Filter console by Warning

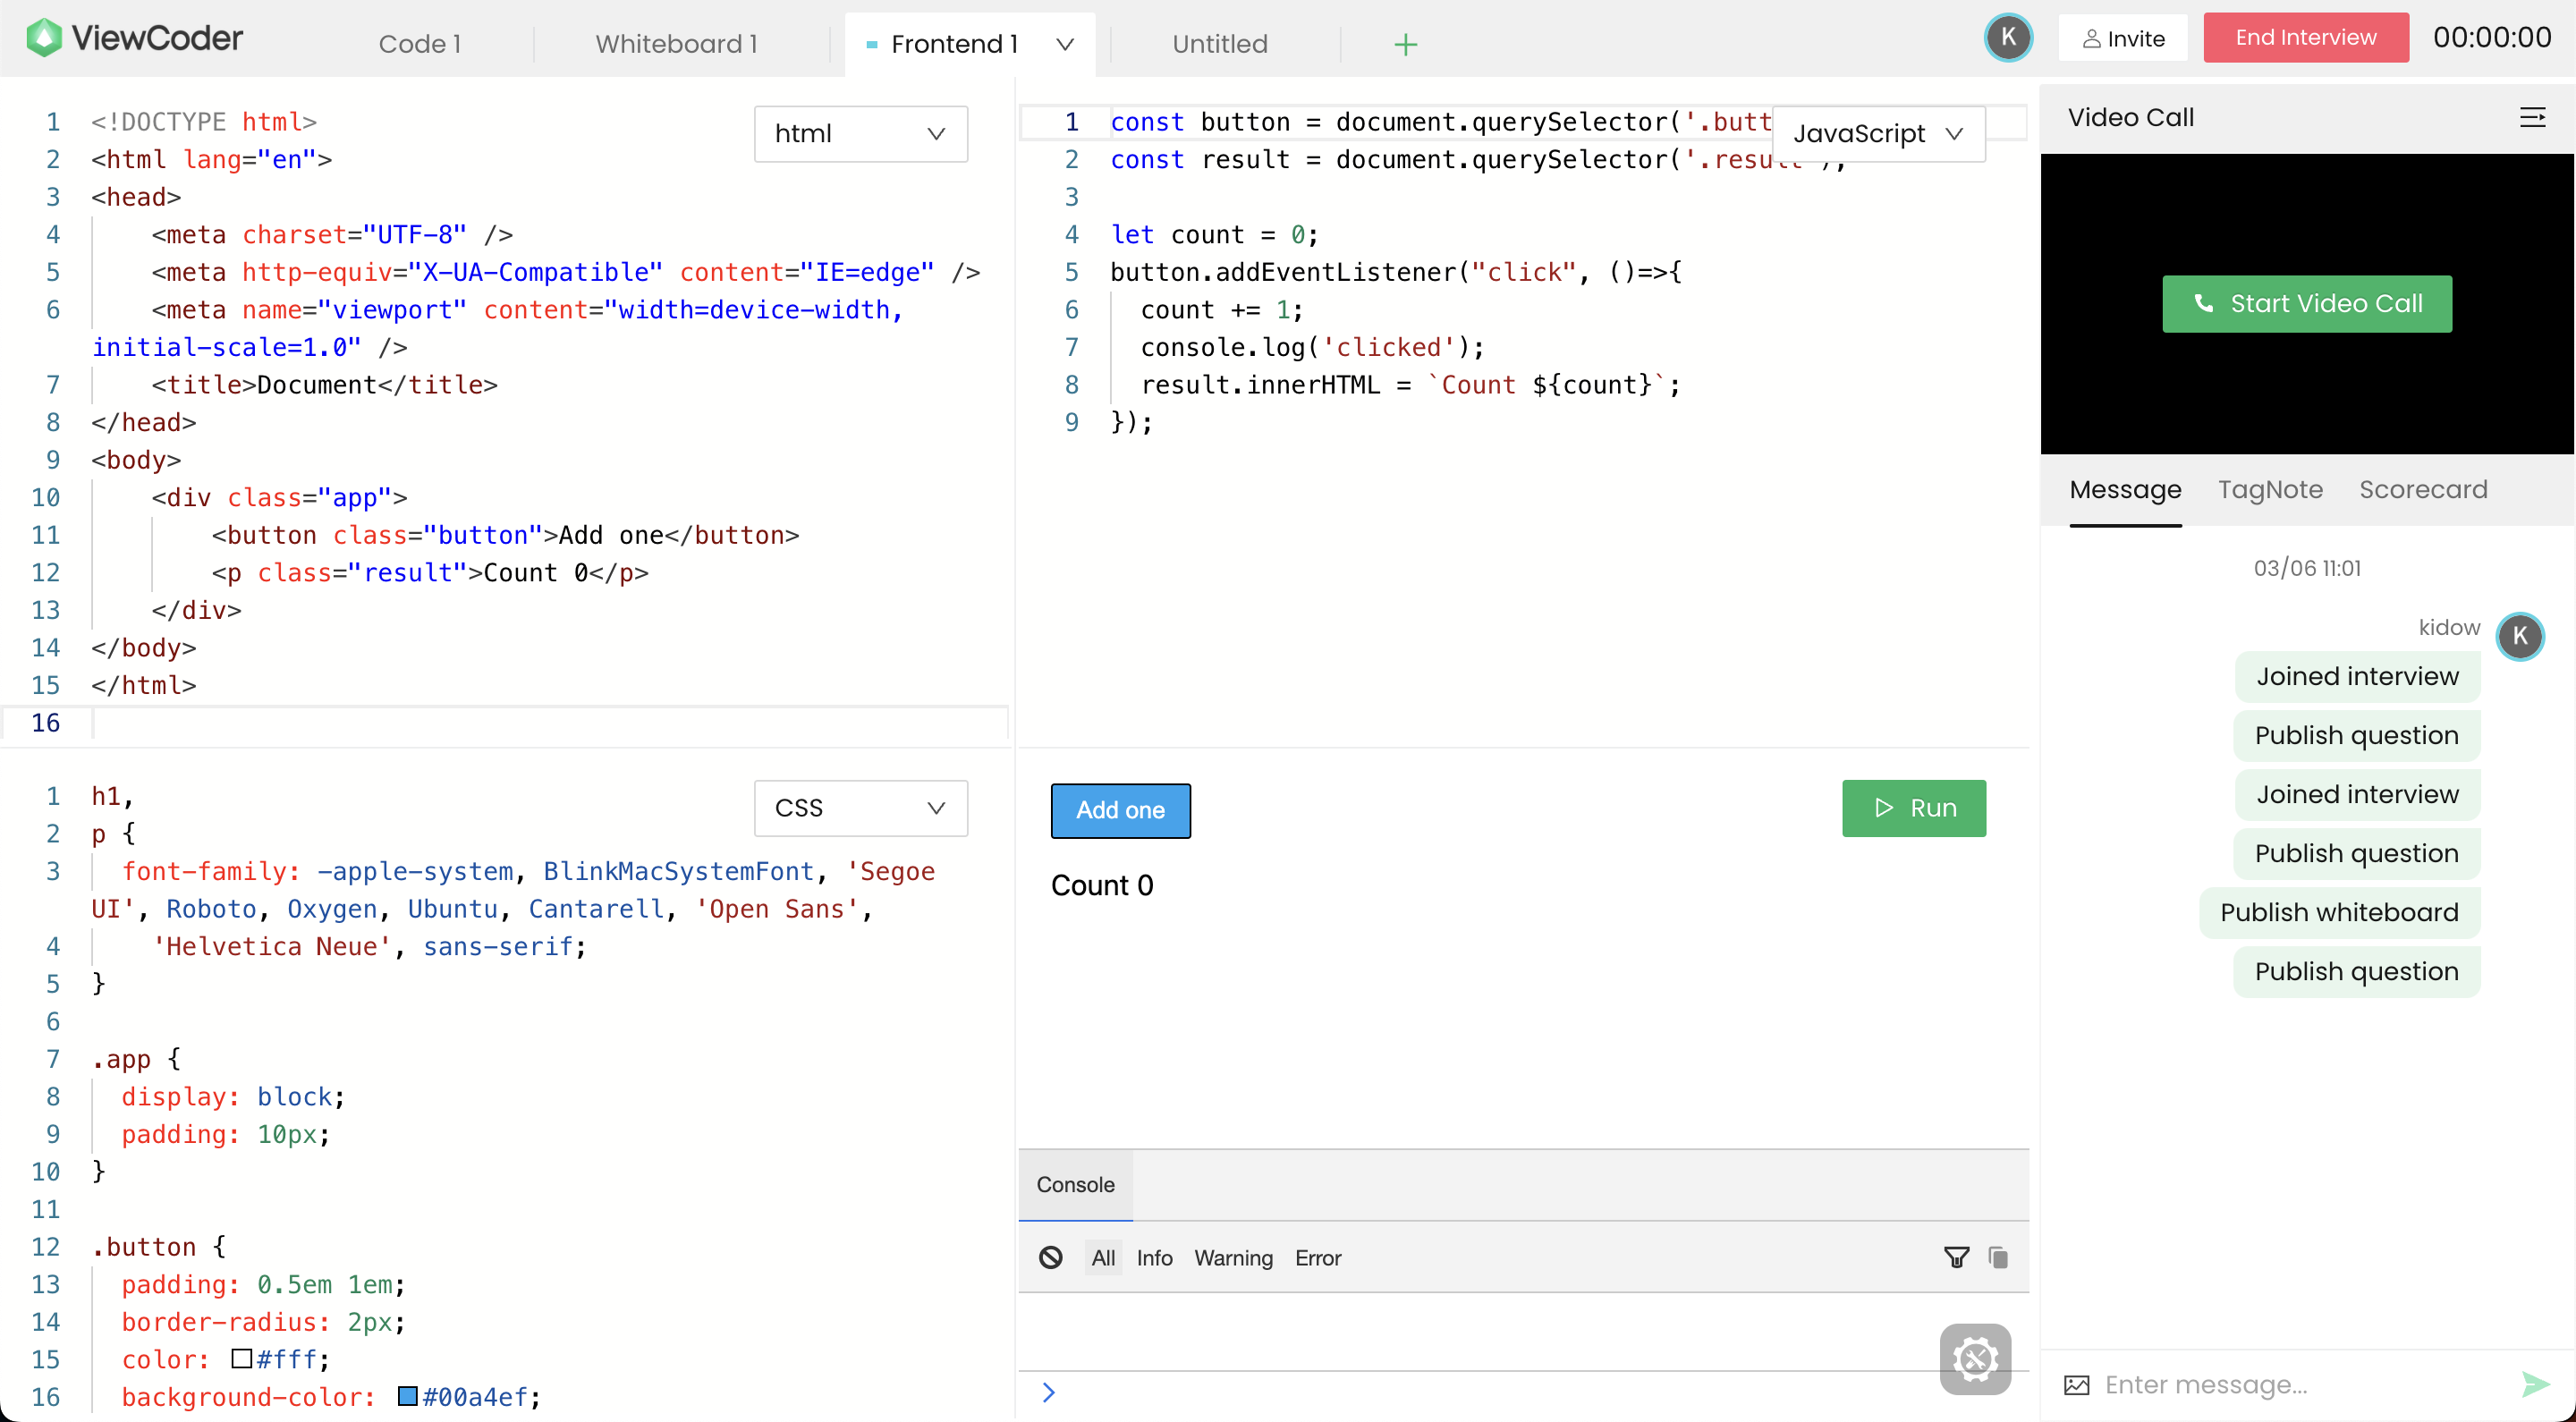[1233, 1258]
